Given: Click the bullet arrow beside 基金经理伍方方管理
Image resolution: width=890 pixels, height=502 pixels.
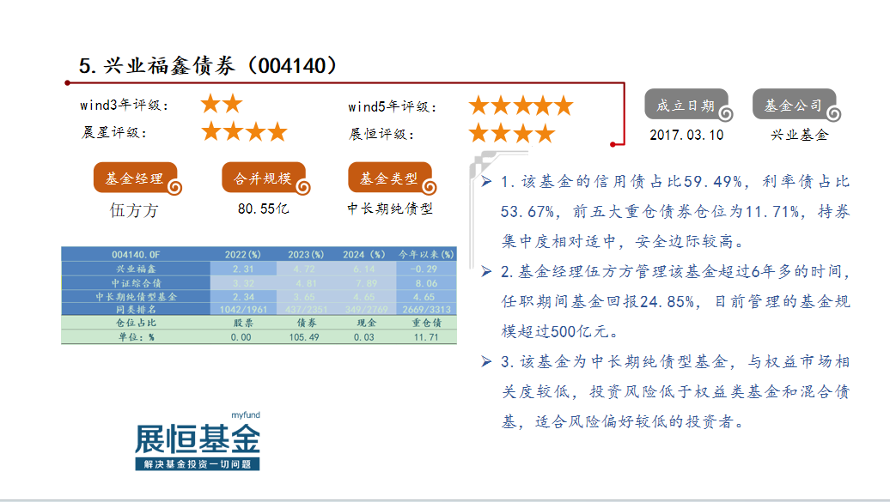Looking at the screenshot, I should pyautogui.click(x=486, y=272).
